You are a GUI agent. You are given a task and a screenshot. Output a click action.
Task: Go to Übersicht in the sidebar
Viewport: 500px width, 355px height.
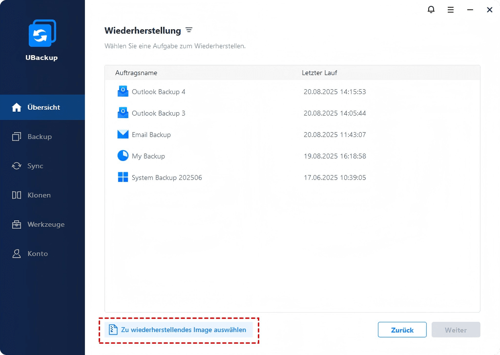click(42, 107)
